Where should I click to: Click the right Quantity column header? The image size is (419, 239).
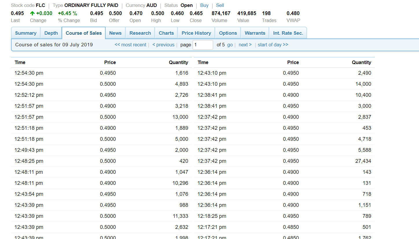361,62
